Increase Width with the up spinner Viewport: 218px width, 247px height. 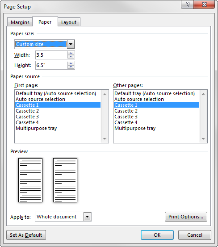point(71,53)
